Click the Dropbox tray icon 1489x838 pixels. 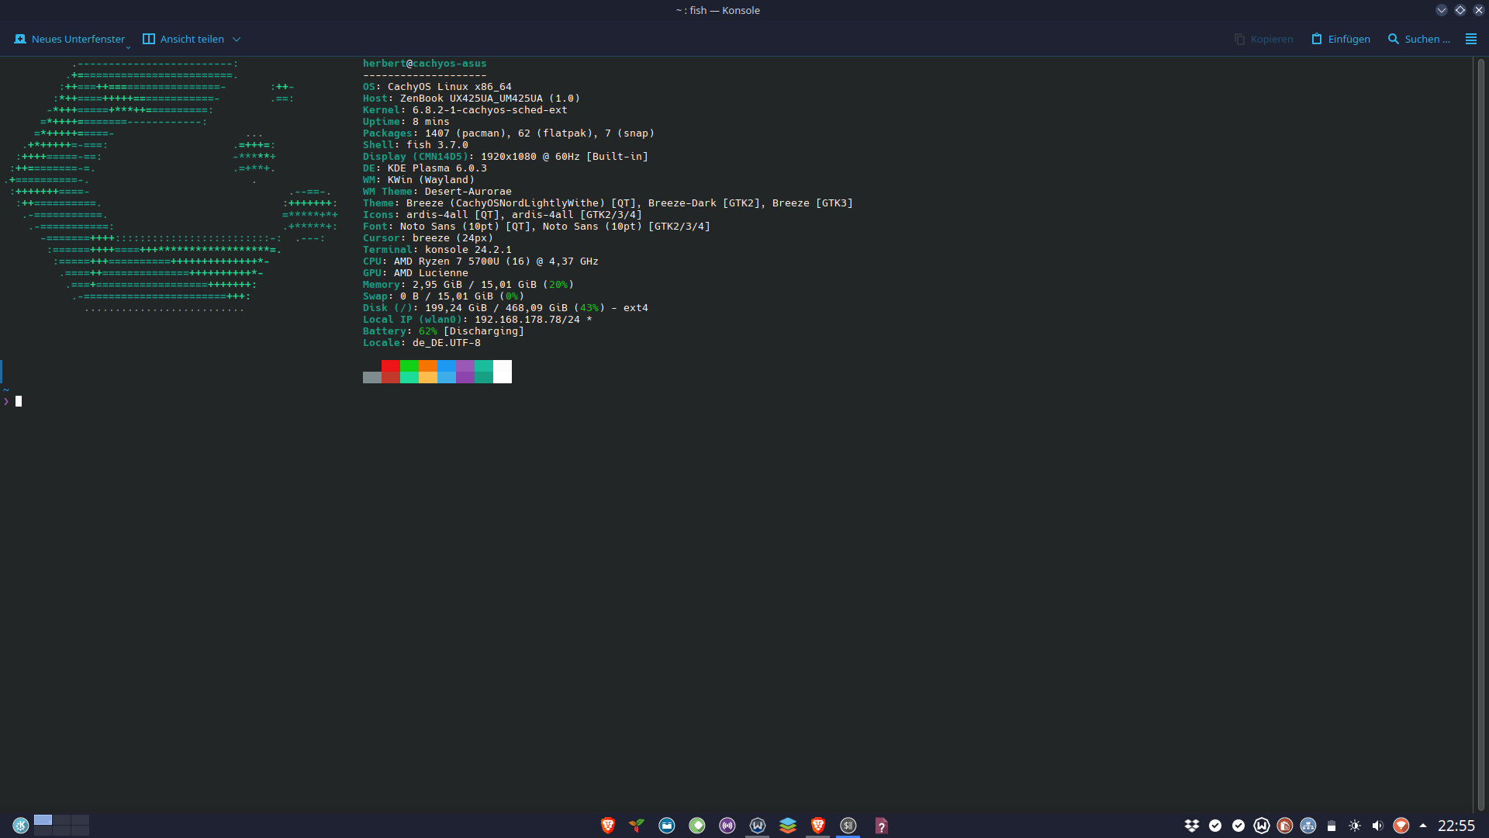pos(1192,826)
